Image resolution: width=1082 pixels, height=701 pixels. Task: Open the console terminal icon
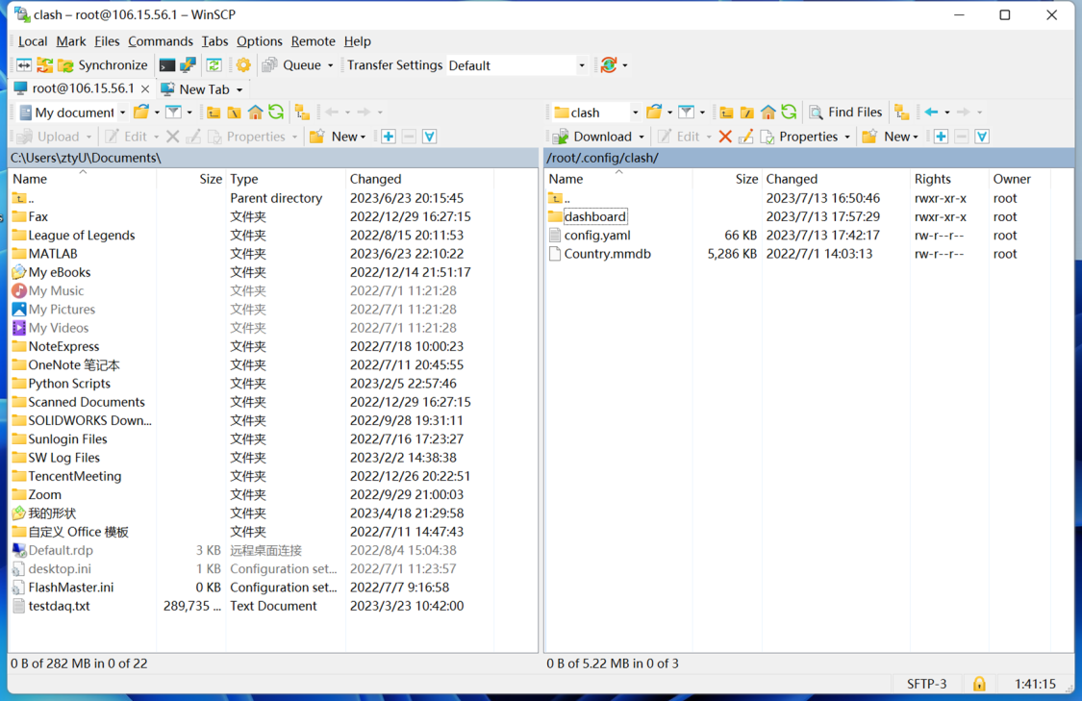pos(167,64)
